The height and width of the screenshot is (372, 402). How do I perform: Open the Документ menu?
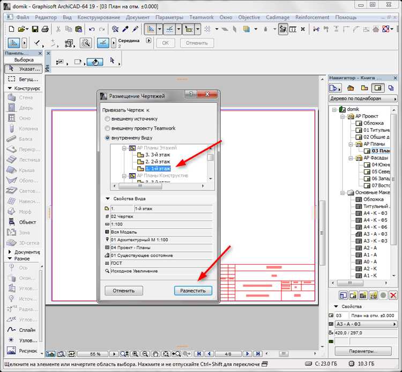[x=138, y=18]
